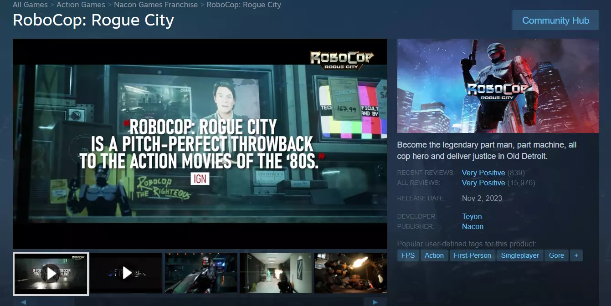
Task: Open the Community Hub
Action: pos(555,20)
